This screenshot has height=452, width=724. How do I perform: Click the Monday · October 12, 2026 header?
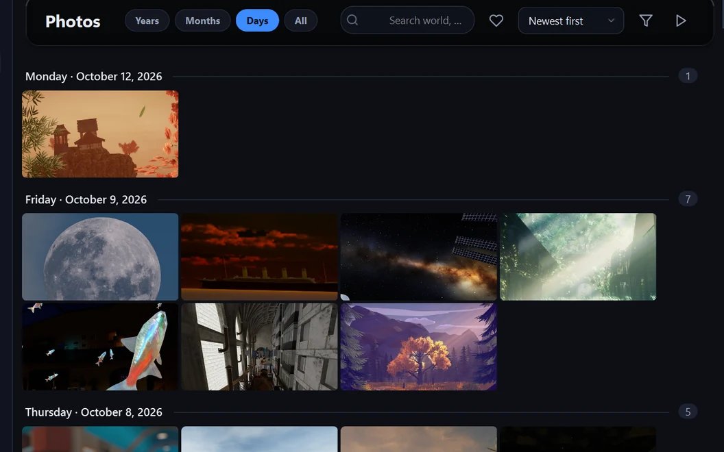point(94,77)
